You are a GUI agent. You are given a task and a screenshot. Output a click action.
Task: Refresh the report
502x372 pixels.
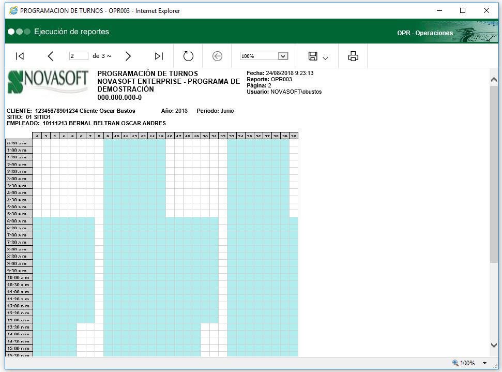coord(188,56)
